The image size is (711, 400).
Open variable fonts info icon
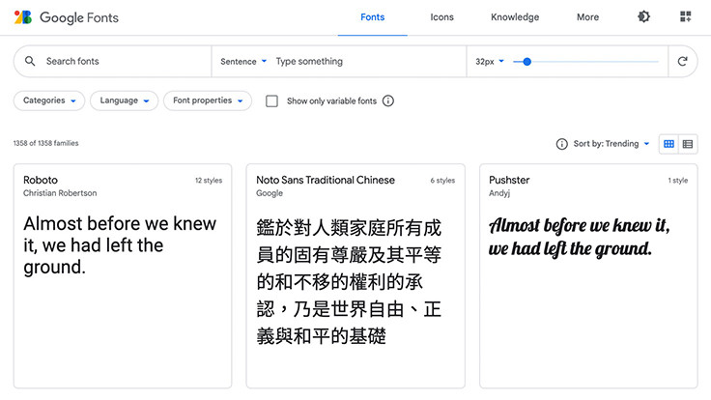388,100
